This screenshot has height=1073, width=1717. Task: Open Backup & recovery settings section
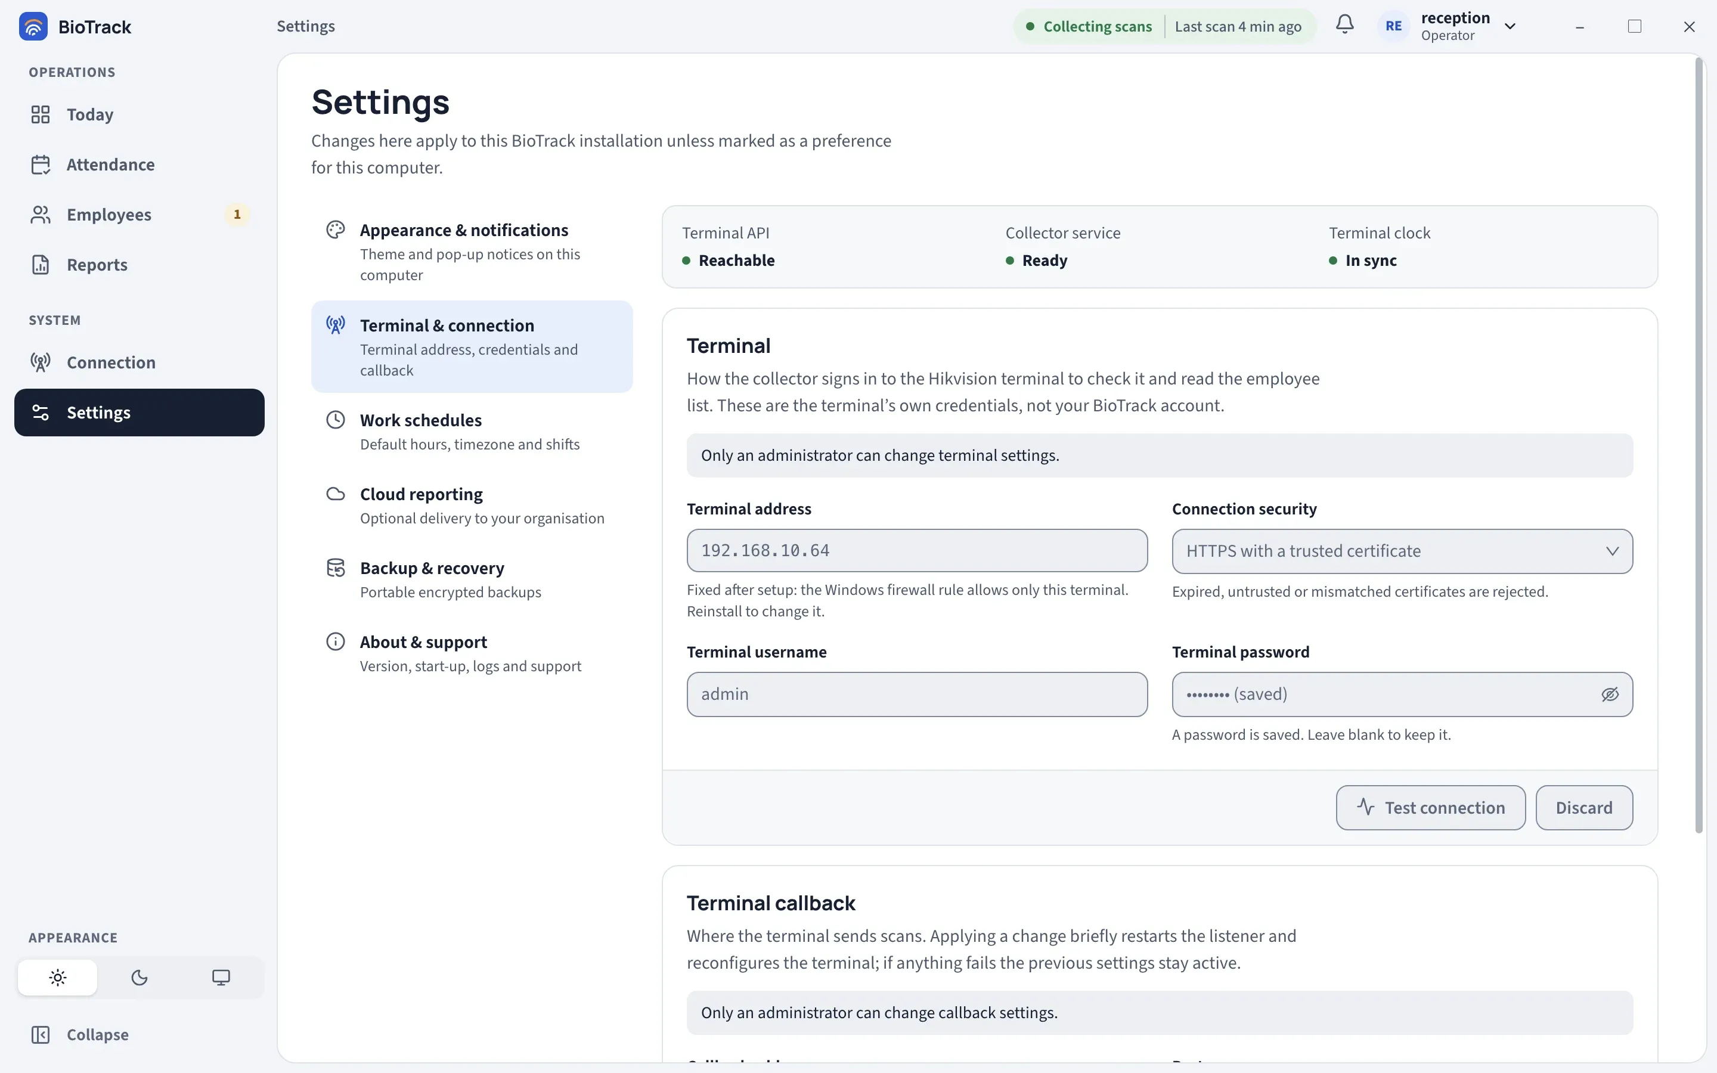472,579
